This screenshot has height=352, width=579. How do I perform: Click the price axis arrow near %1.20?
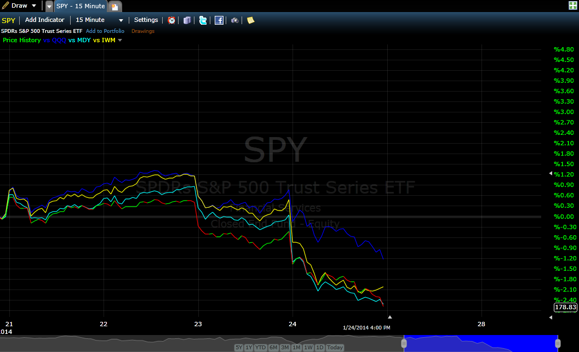[551, 173]
